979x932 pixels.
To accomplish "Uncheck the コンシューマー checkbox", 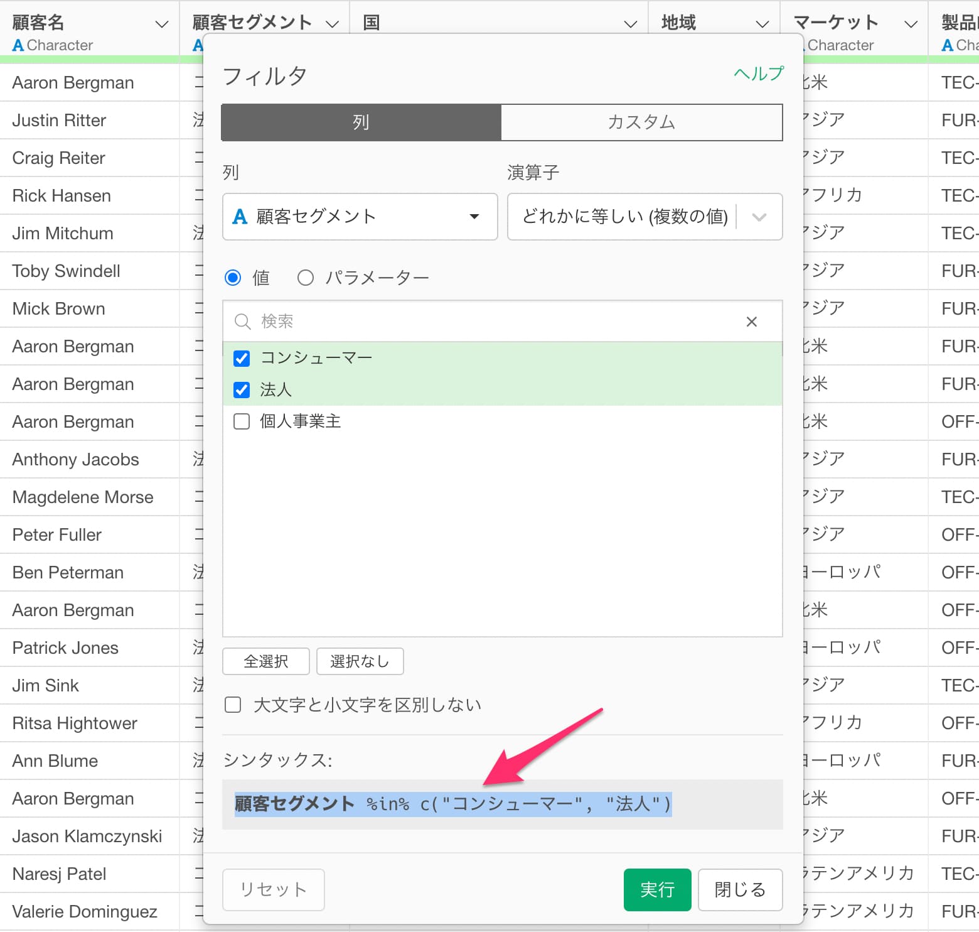I will click(242, 358).
